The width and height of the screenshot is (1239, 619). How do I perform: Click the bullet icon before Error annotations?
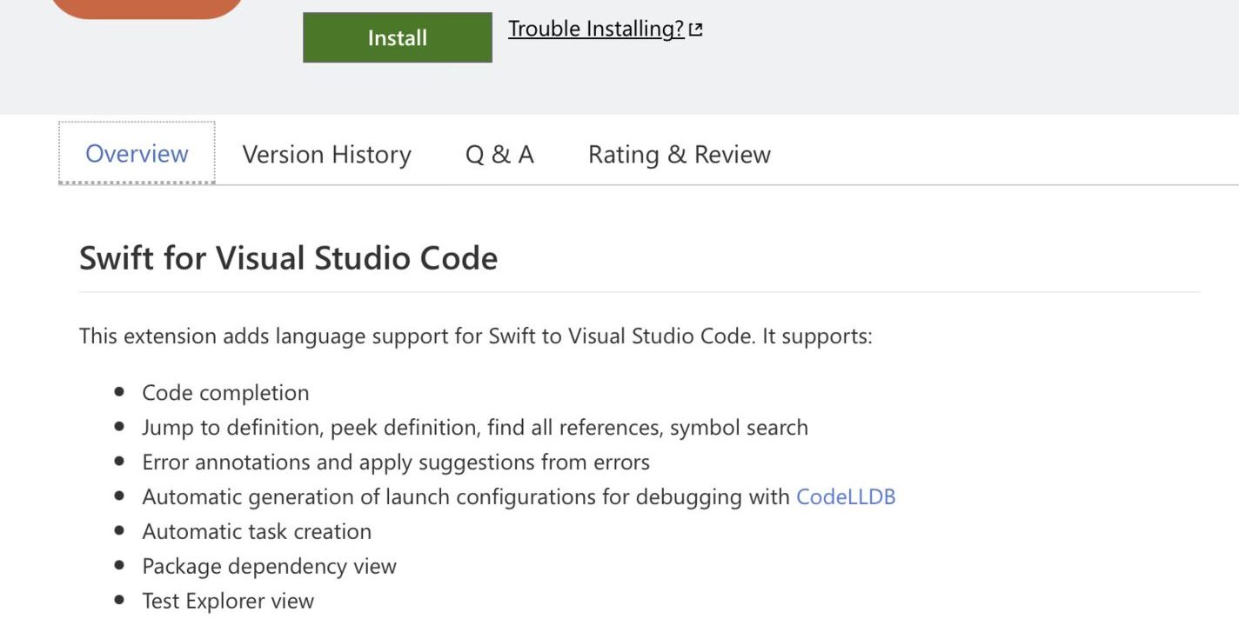click(119, 462)
